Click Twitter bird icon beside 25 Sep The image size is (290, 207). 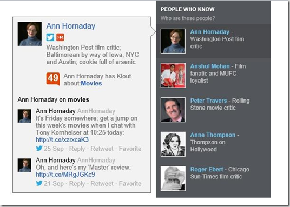point(39,148)
